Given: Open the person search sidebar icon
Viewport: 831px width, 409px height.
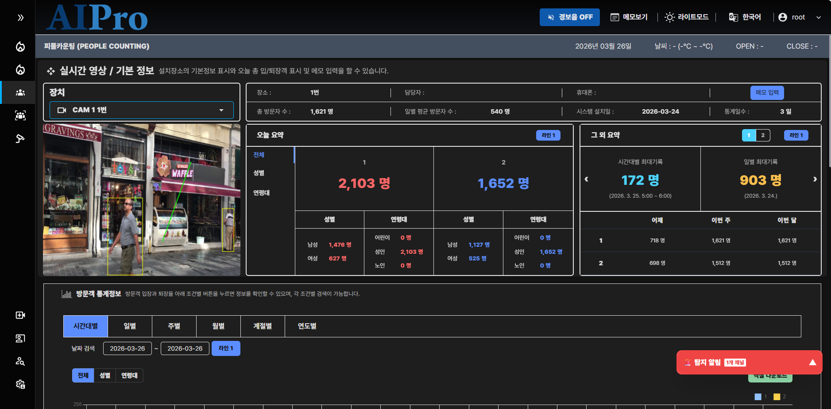Looking at the screenshot, I should click(x=19, y=362).
